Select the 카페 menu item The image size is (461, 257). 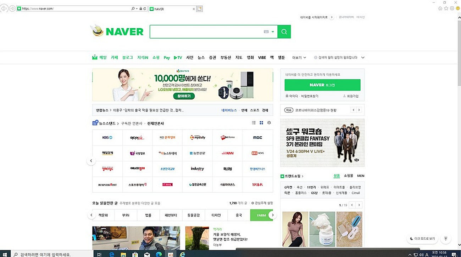pyautogui.click(x=114, y=57)
